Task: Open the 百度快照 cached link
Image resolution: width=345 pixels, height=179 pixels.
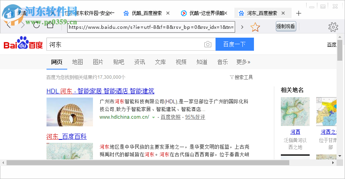Action: pos(171,117)
